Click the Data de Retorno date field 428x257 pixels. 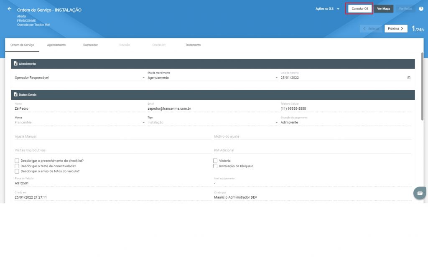click(x=346, y=78)
